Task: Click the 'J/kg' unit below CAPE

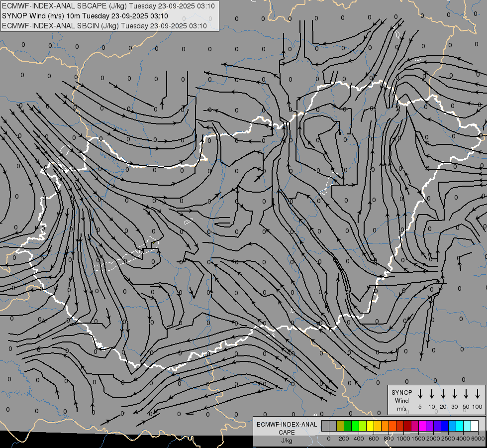Action: [x=287, y=441]
